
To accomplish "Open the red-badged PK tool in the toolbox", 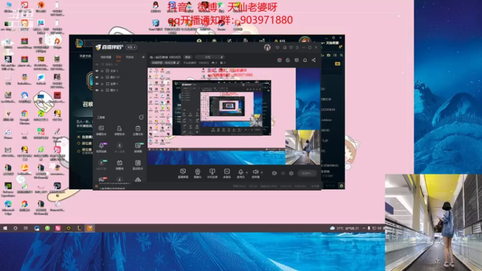I will click(x=101, y=179).
